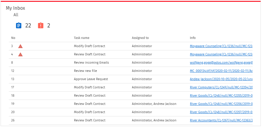Open the wolfgang.gogg@ados.com email link
This screenshot has width=262, height=127.
pyautogui.click(x=221, y=62)
